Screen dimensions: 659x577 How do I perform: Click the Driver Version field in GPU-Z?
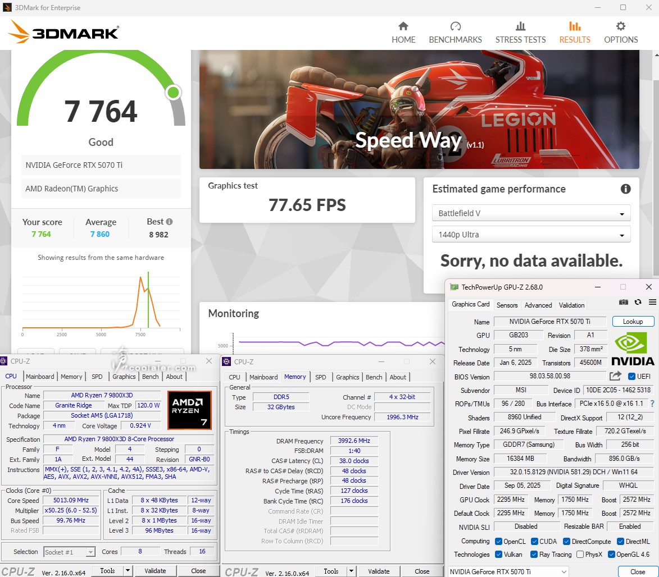click(x=574, y=472)
